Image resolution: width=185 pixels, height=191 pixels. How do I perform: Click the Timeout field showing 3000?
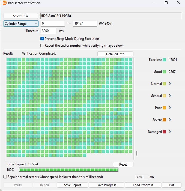[x=48, y=31]
